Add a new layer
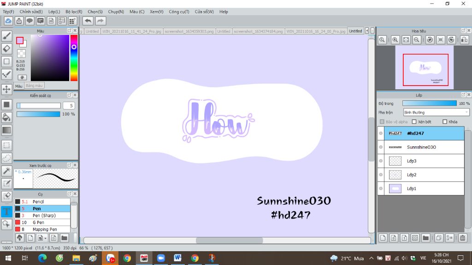This screenshot has width=472, height=265. (x=383, y=238)
